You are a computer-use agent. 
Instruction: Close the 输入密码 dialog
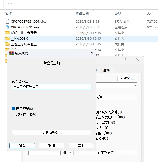tap(92, 53)
